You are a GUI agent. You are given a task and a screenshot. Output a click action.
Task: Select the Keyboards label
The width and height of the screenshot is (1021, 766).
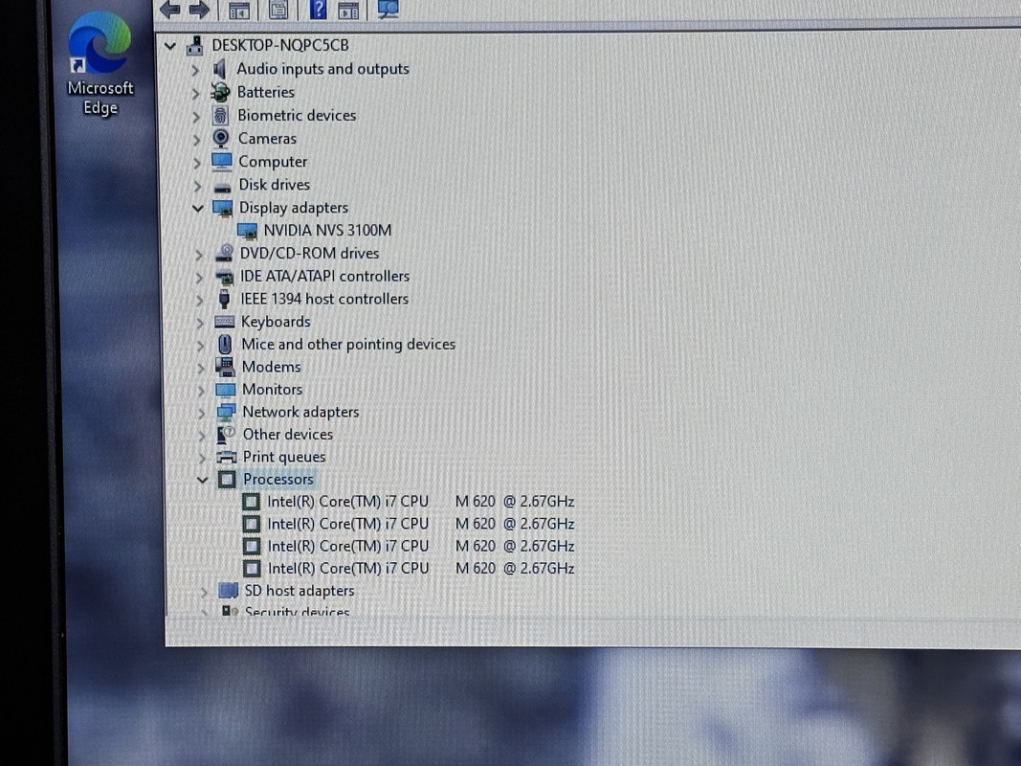pyautogui.click(x=276, y=322)
